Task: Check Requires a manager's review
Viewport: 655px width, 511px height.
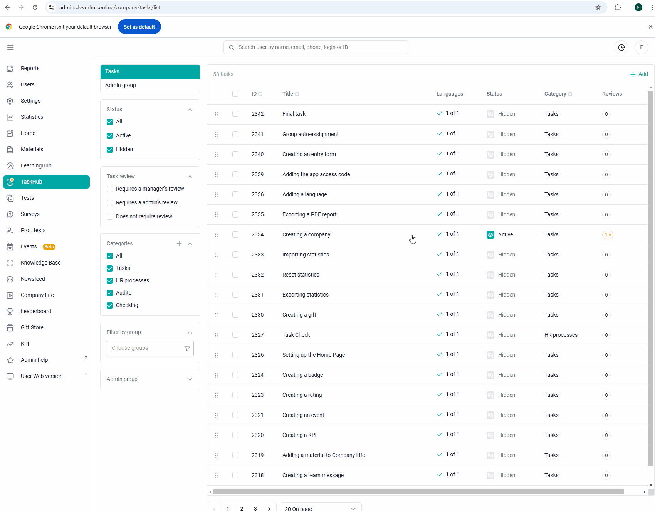Action: click(110, 189)
